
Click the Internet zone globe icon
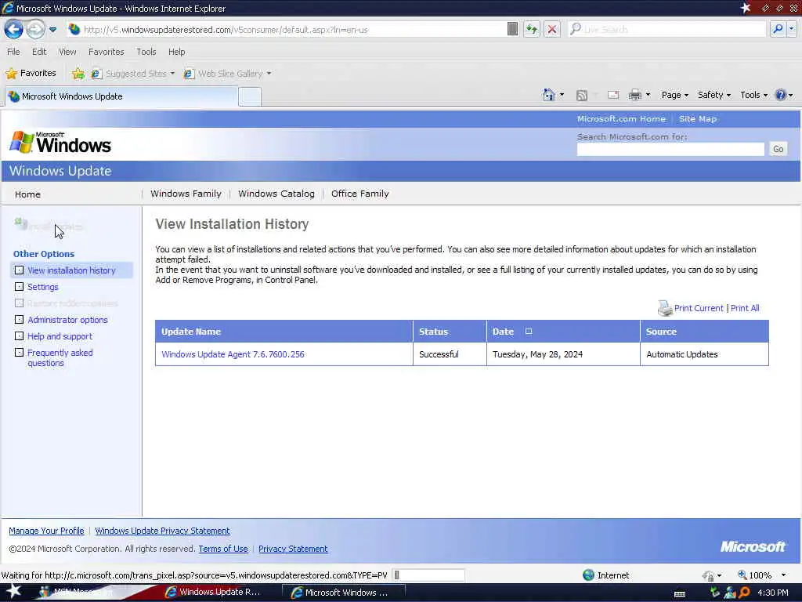589,575
